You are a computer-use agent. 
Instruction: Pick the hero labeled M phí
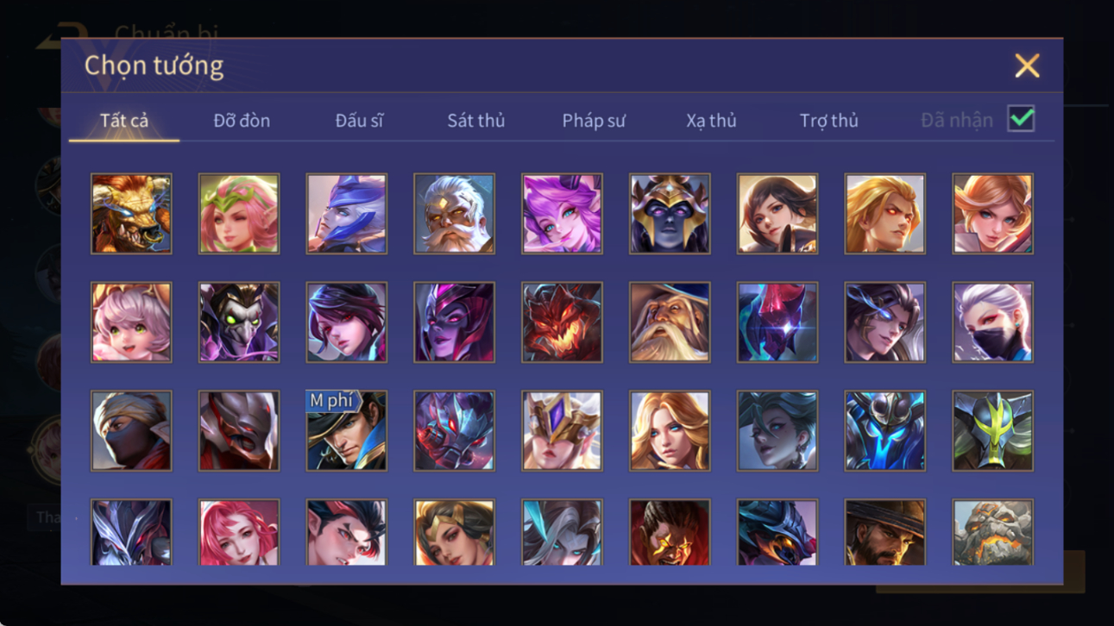click(346, 431)
